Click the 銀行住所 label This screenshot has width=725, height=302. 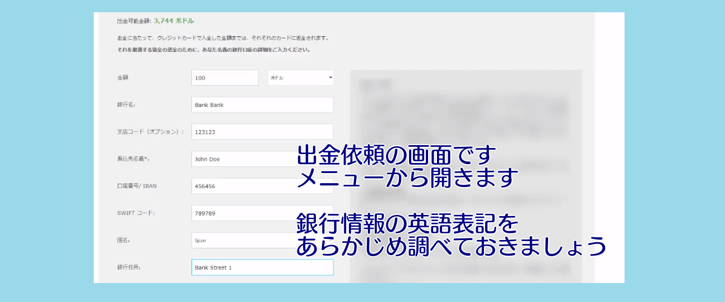pyautogui.click(x=128, y=267)
